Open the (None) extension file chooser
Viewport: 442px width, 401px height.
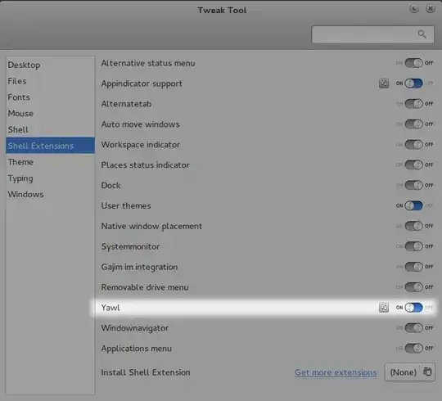click(410, 372)
